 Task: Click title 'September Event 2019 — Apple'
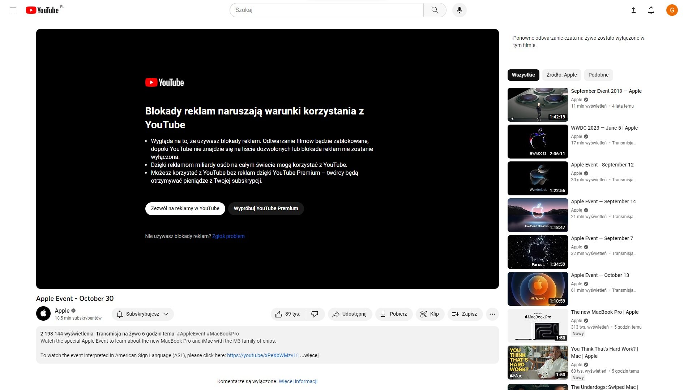coord(606,91)
